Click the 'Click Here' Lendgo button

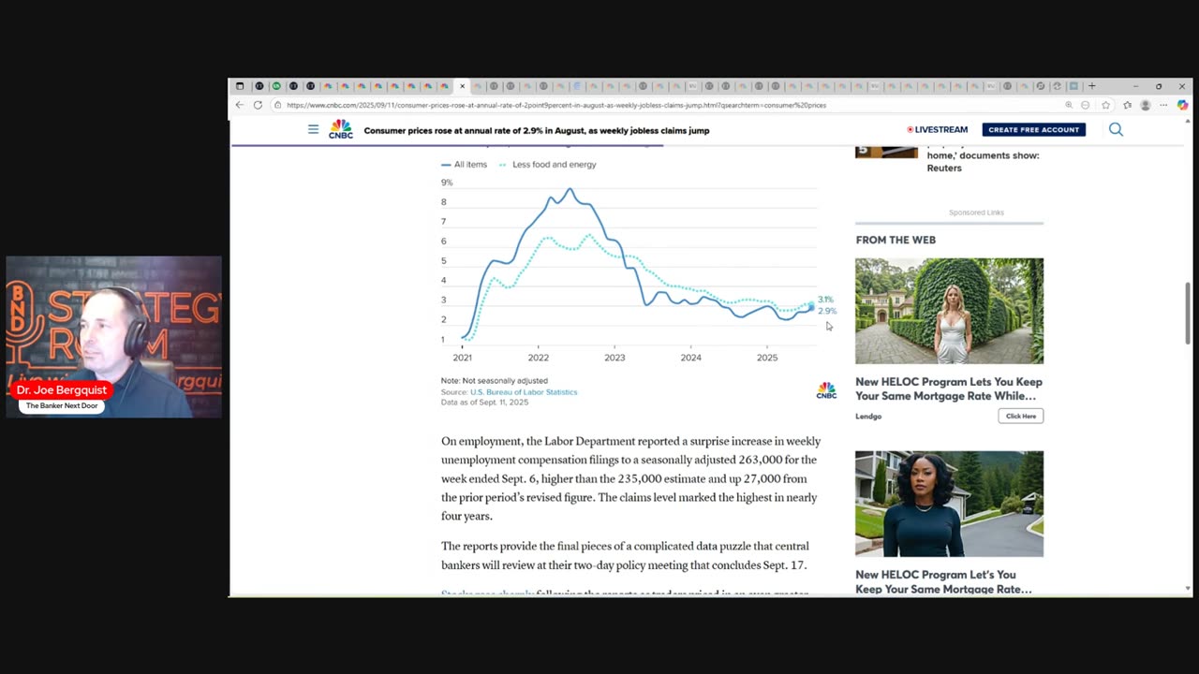(1020, 416)
